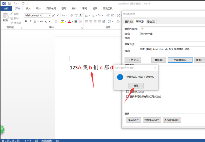Clear all formatting eraser icon
This screenshot has height=142, width=205.
coord(72,15)
